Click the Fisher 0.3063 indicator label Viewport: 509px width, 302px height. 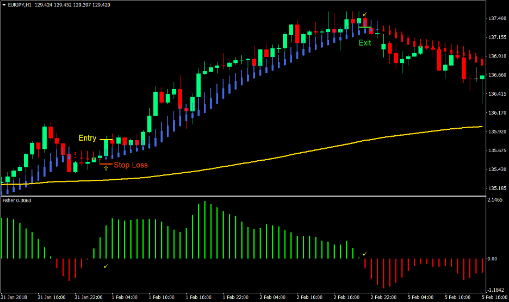(16, 200)
